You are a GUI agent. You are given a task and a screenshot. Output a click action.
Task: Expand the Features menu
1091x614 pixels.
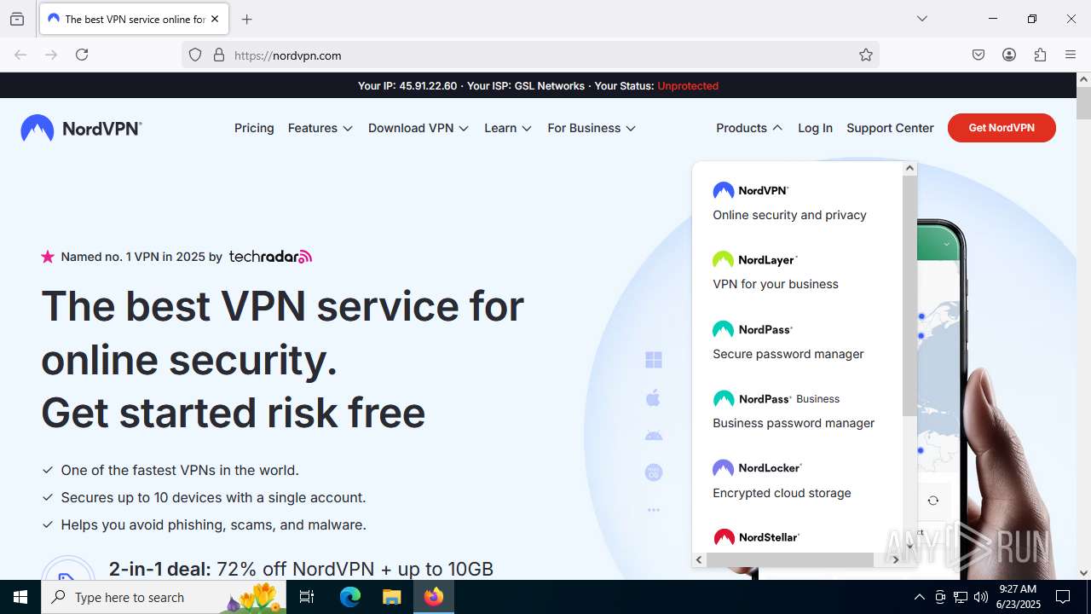click(x=320, y=128)
